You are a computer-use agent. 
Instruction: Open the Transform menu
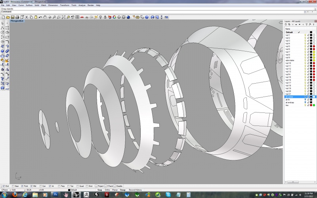coord(65,5)
